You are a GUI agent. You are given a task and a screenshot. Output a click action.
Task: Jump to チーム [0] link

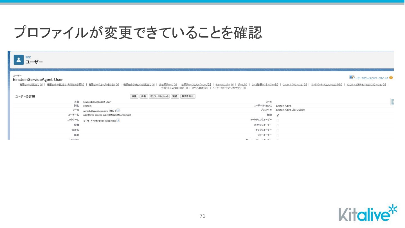(x=242, y=84)
